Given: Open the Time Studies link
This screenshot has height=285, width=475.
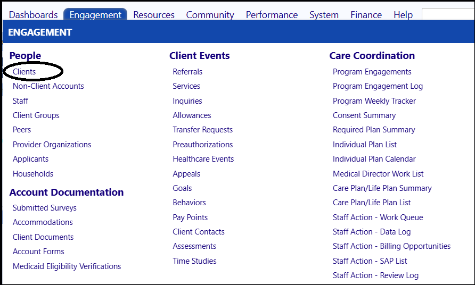Looking at the screenshot, I should [194, 261].
